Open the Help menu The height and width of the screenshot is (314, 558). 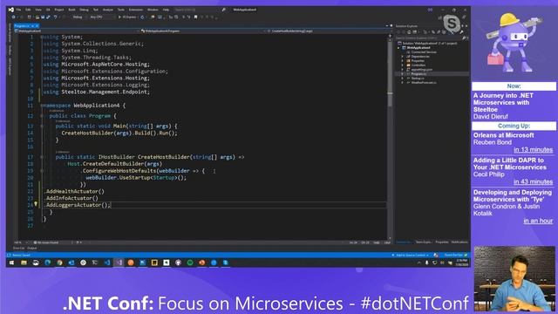166,10
